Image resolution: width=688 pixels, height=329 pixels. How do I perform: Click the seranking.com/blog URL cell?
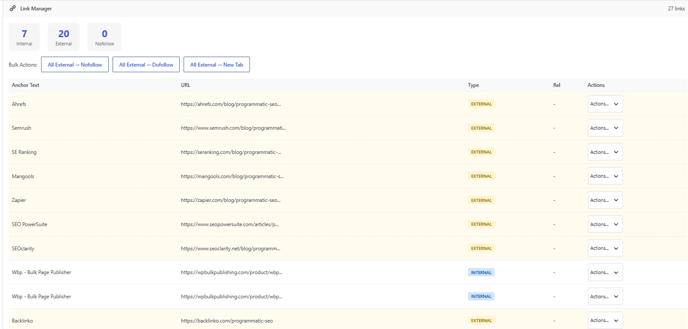[231, 152]
